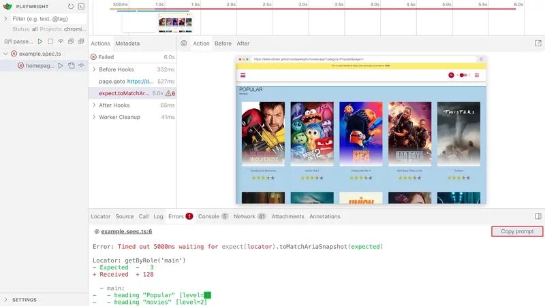
Task: Select the page.goto action row
Action: coord(132,81)
